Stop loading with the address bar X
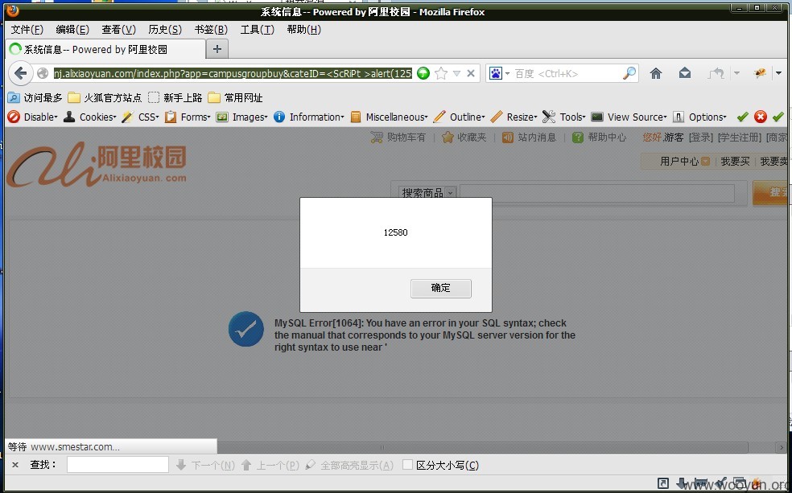The image size is (792, 493). pyautogui.click(x=471, y=74)
